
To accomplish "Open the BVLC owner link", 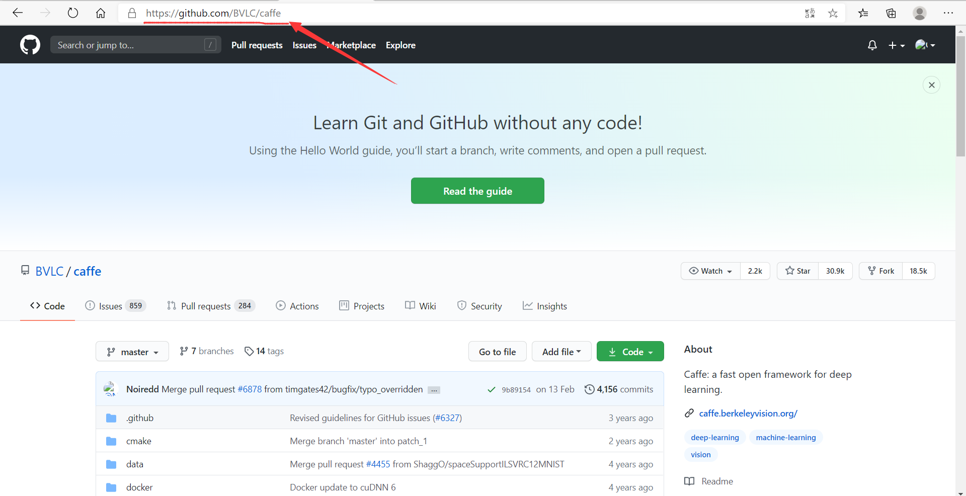I will (x=49, y=271).
